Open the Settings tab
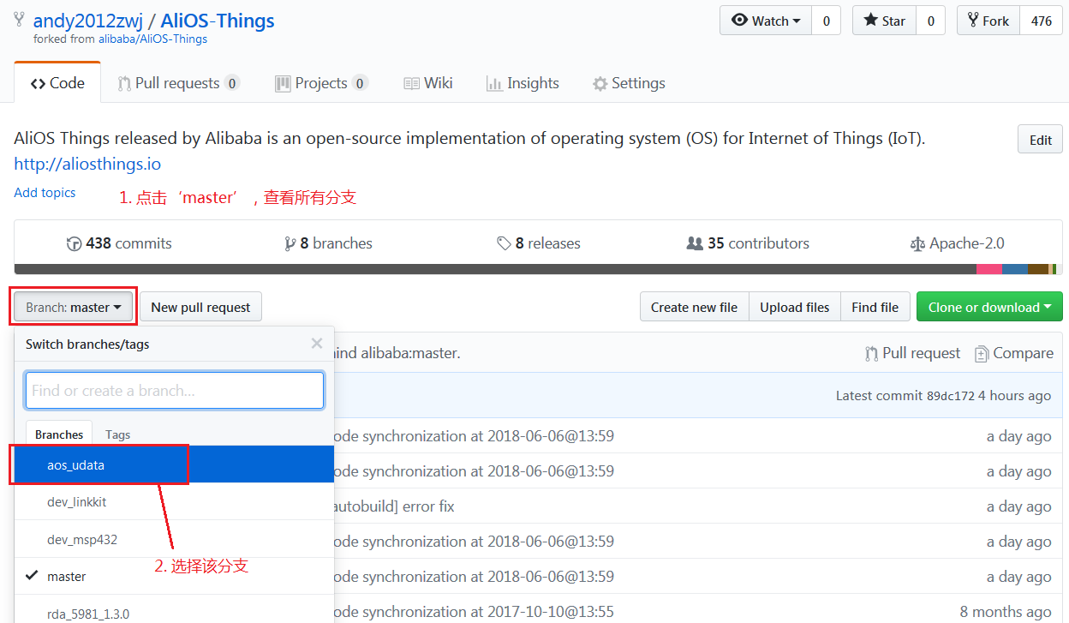The image size is (1069, 623). click(629, 83)
